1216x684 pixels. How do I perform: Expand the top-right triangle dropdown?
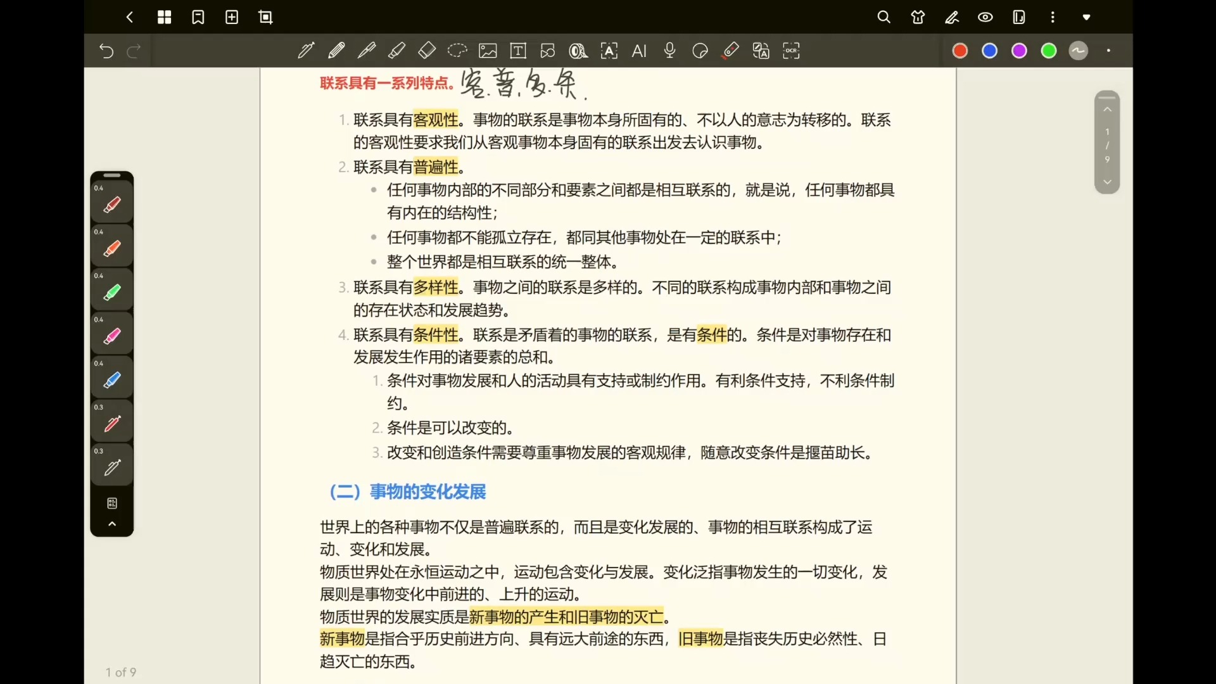(1087, 17)
